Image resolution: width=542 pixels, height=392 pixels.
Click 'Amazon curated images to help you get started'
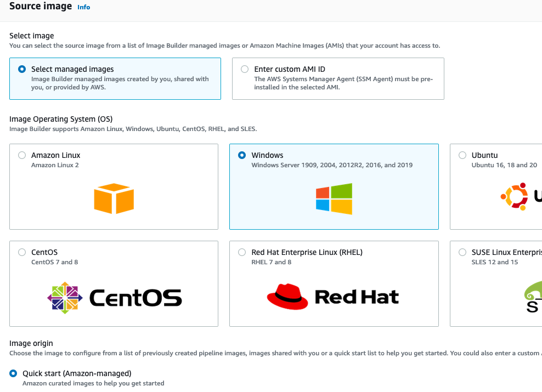point(93,383)
